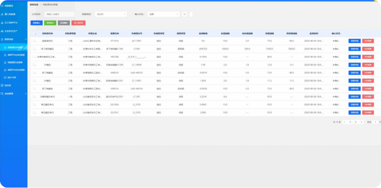Screen dimensions: 381x188
Task: Open 装卸平台历史报警 submenu item
Action: (x=14, y=70)
